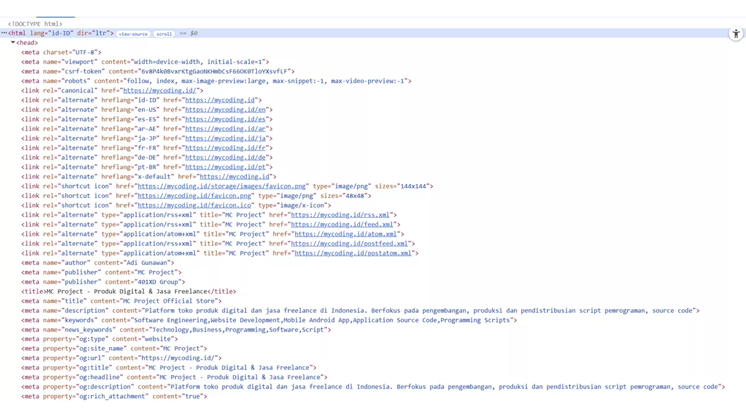Viewport: 746px width, 419px height.
Task: Open the accessibility tree view button
Action: click(735, 34)
